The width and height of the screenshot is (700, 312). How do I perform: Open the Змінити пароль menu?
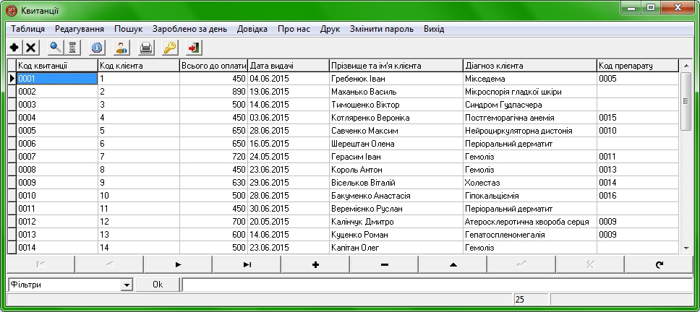382,29
